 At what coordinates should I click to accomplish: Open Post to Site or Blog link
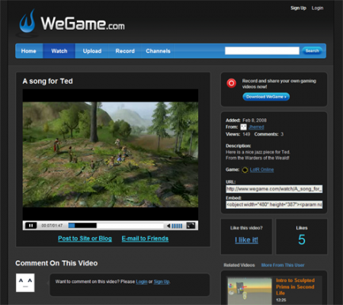point(85,239)
